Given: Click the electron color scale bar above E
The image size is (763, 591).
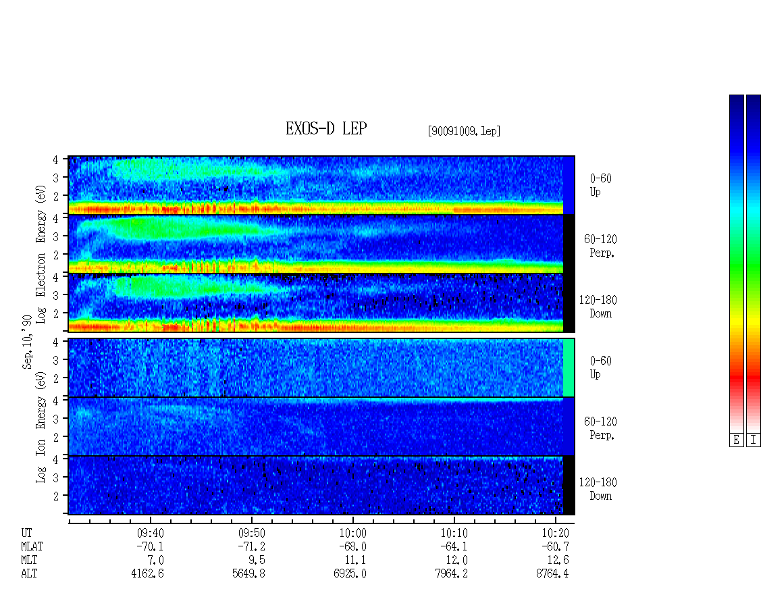Looking at the screenshot, I should coord(736,263).
